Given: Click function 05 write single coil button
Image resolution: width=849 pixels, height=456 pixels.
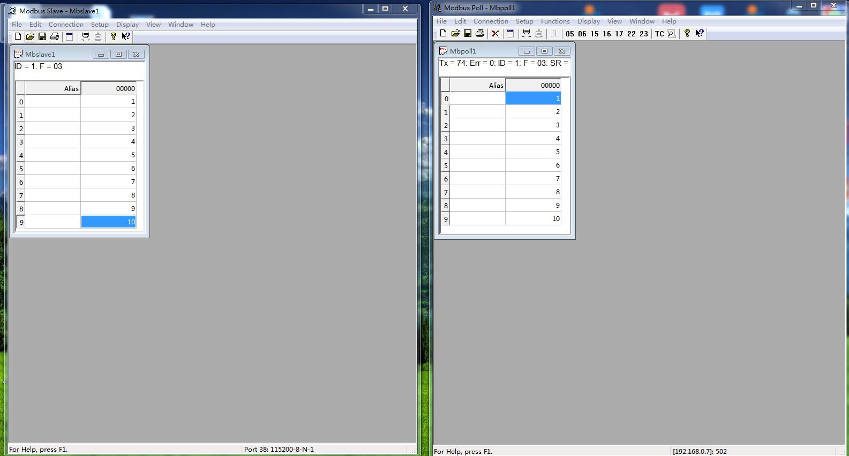Looking at the screenshot, I should pyautogui.click(x=570, y=34).
